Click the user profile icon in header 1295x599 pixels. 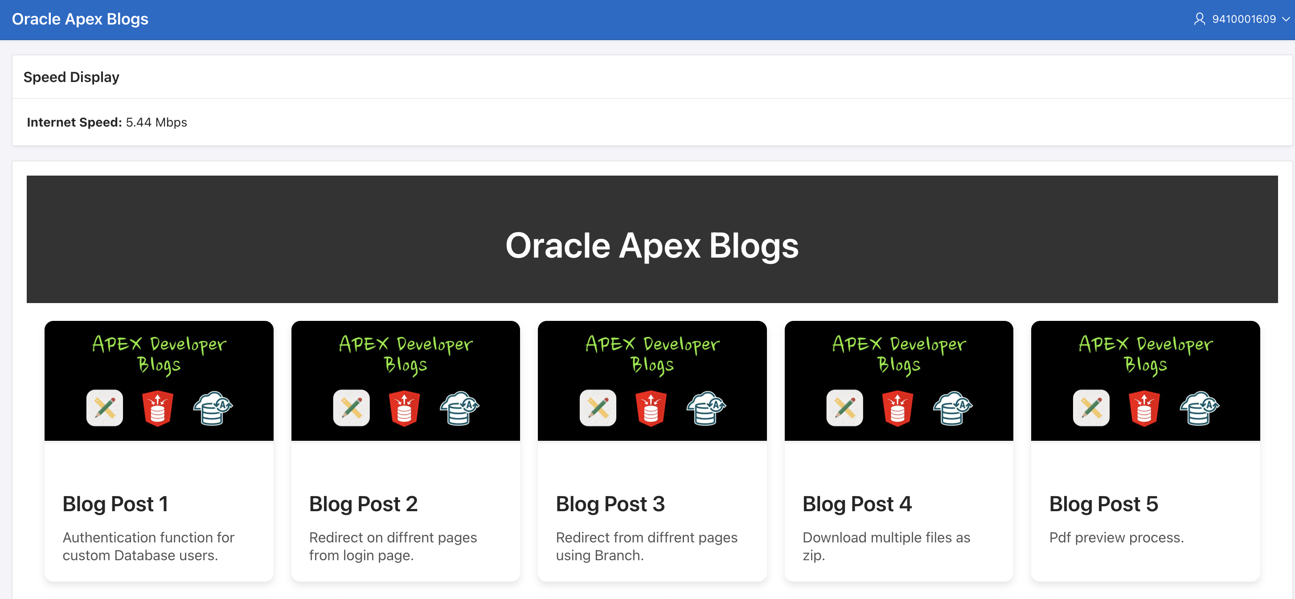1199,19
